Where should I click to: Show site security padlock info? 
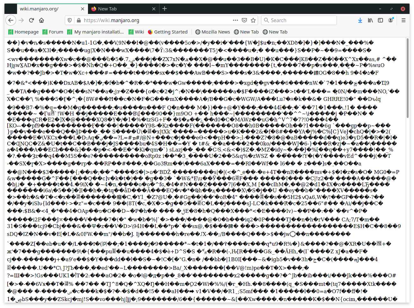coord(78,20)
